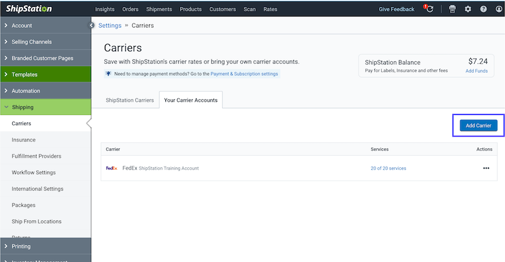505x262 pixels.
Task: Collapse the sidebar with arrow icon
Action: [92, 25]
